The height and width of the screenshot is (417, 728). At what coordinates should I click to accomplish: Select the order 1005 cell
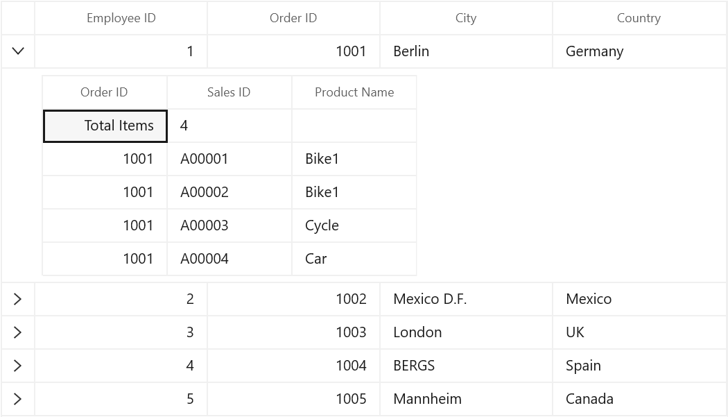[293, 399]
